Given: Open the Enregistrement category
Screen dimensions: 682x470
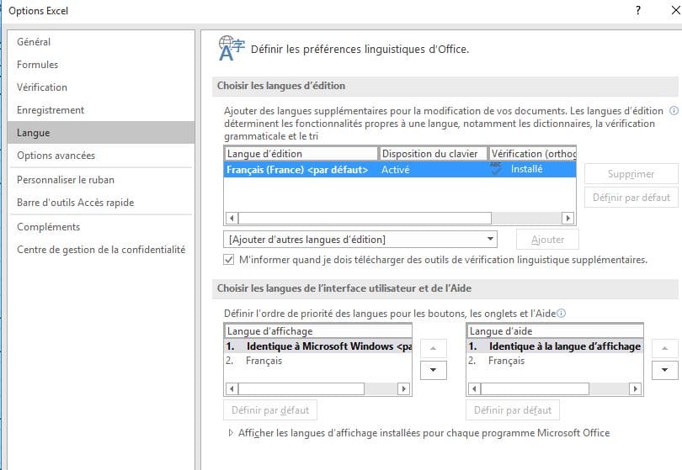Looking at the screenshot, I should click(x=101, y=110).
